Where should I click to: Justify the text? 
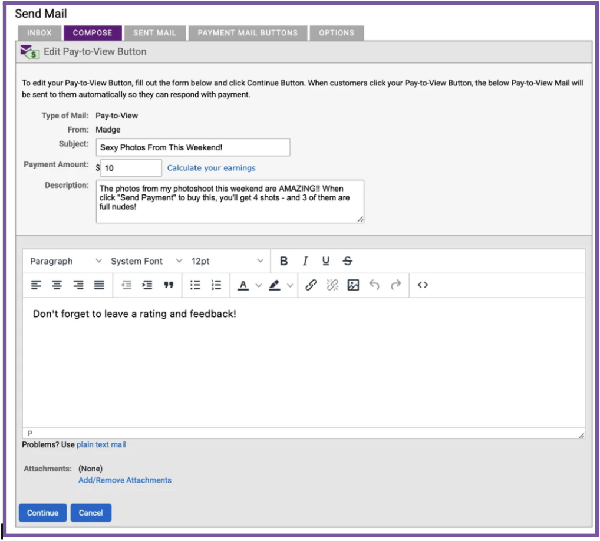(x=99, y=285)
